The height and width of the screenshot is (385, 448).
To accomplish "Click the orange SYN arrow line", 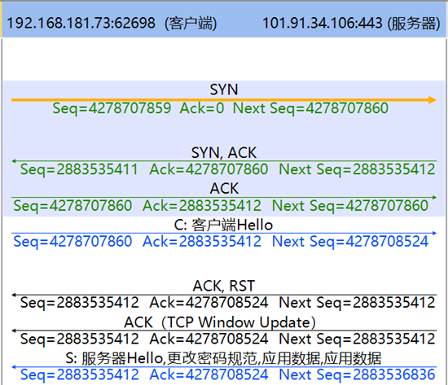I will click(224, 100).
